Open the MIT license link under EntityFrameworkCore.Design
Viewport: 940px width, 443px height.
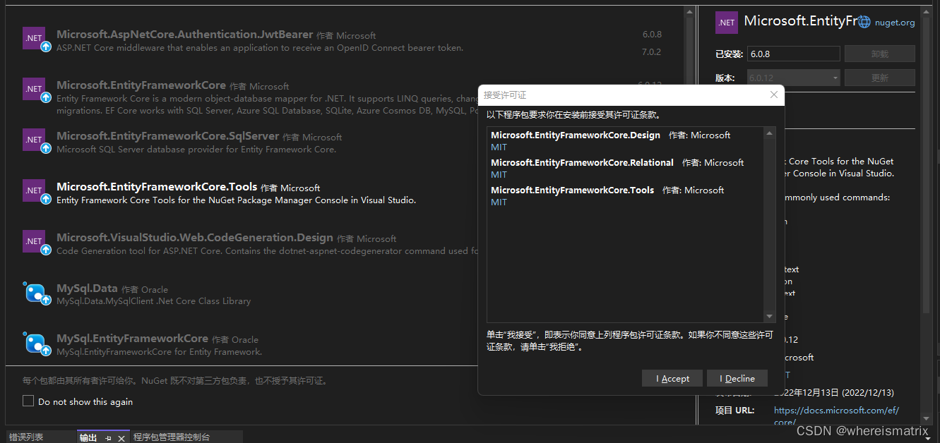coord(498,147)
